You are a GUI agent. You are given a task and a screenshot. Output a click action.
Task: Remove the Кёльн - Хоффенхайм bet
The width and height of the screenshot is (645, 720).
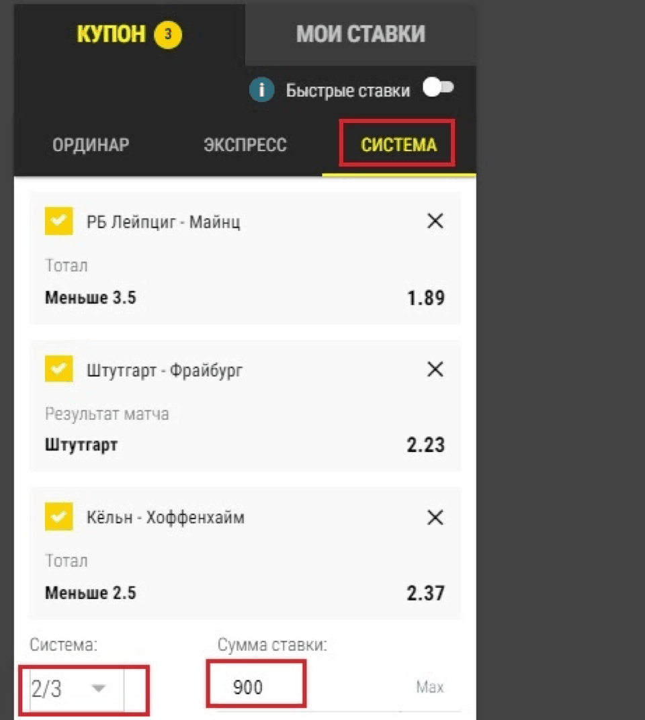pos(435,517)
